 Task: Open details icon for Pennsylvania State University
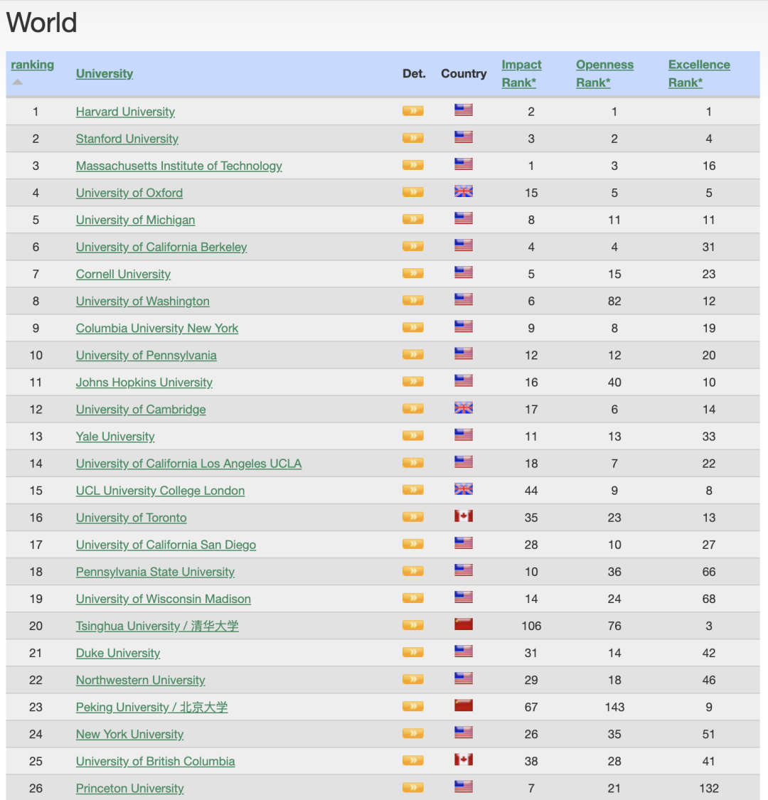point(413,570)
